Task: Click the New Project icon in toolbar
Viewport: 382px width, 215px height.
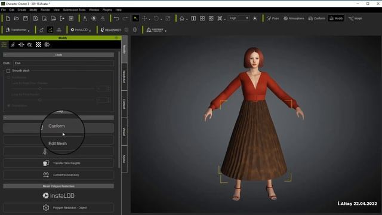Action: tap(8, 19)
